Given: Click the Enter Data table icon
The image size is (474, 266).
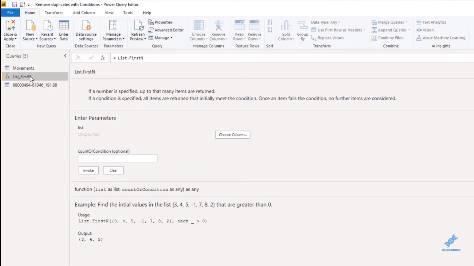Looking at the screenshot, I should (64, 26).
